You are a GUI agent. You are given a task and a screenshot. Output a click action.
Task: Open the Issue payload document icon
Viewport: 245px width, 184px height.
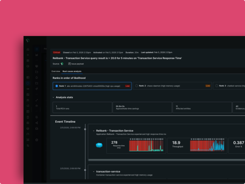69,64
